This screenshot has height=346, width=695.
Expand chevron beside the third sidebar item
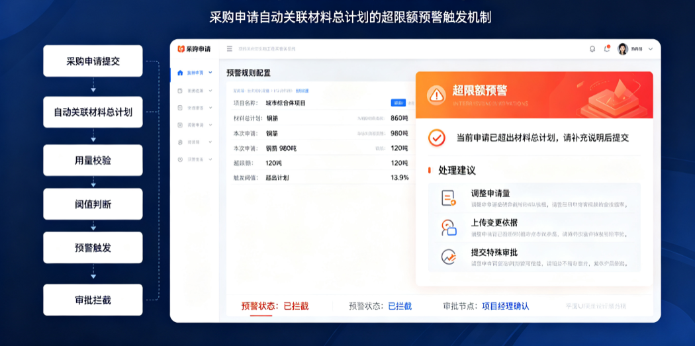(210, 108)
